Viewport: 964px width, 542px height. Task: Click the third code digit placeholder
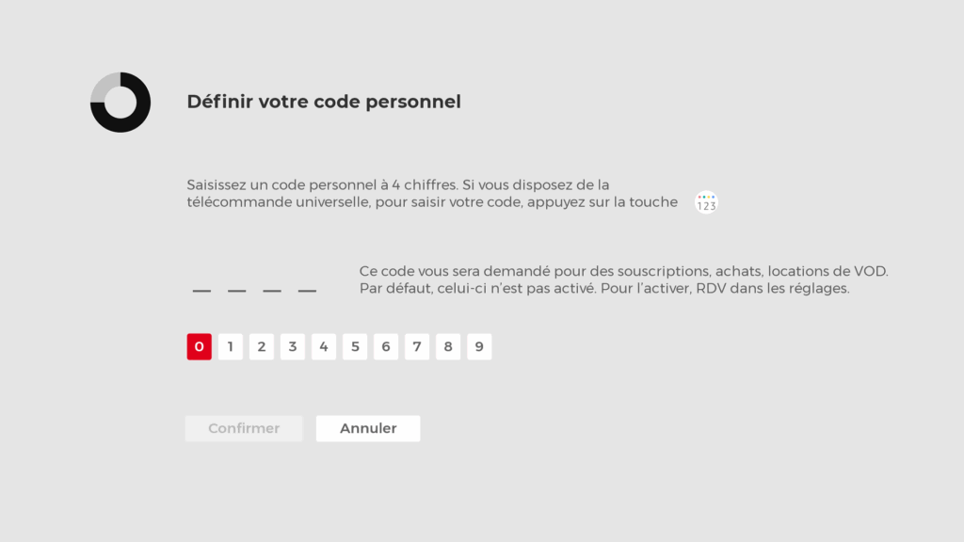click(x=272, y=287)
